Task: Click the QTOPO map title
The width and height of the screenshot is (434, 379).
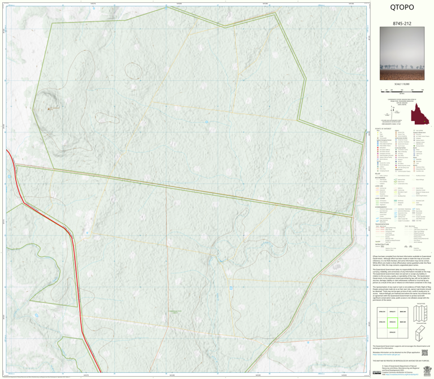Action: tap(402, 7)
